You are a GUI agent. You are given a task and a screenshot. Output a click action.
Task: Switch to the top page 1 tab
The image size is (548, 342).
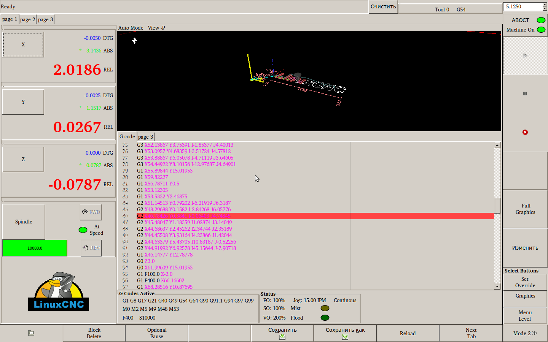coord(10,19)
